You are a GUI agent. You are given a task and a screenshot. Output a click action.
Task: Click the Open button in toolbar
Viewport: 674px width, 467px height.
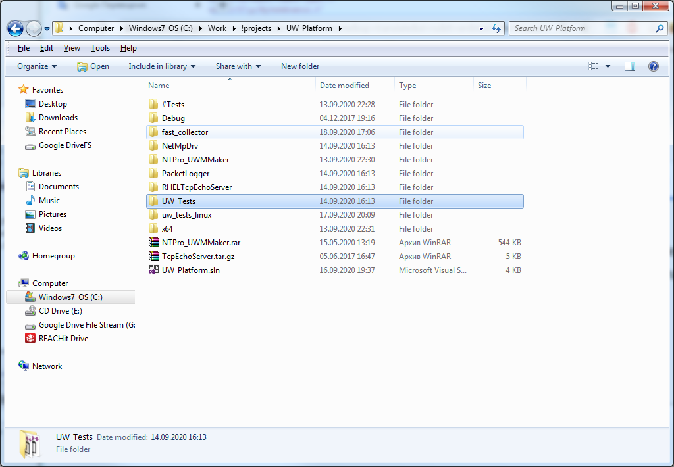pyautogui.click(x=93, y=66)
